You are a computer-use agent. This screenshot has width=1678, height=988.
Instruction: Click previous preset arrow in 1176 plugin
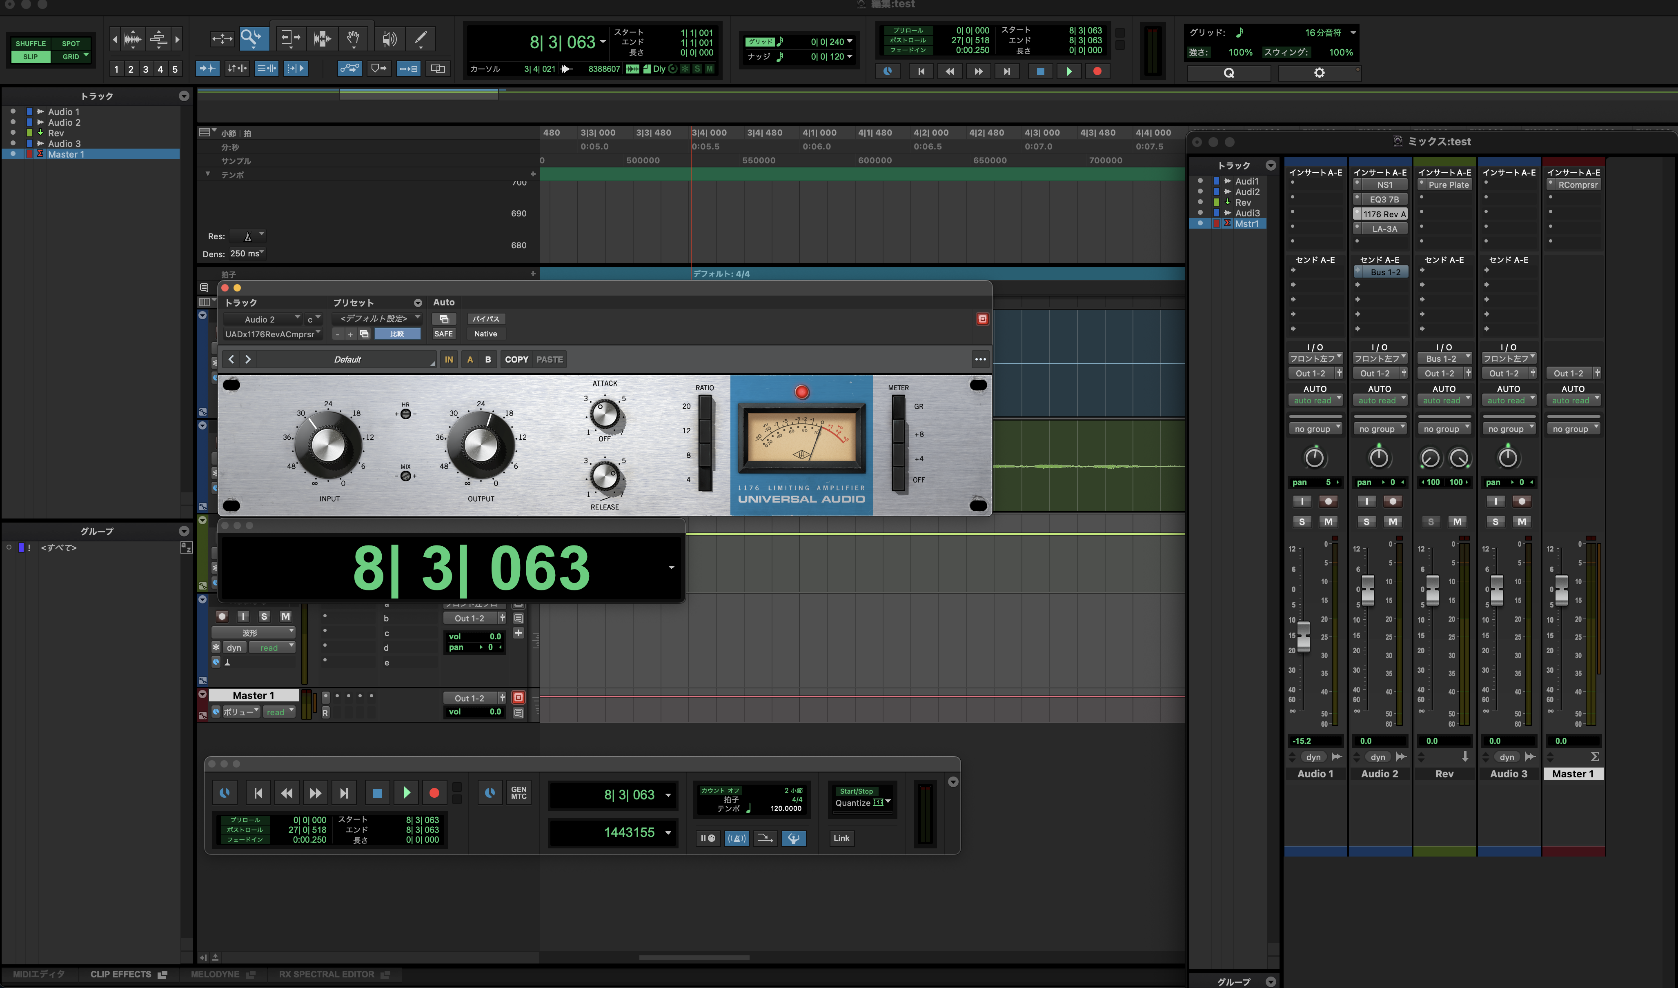tap(231, 360)
